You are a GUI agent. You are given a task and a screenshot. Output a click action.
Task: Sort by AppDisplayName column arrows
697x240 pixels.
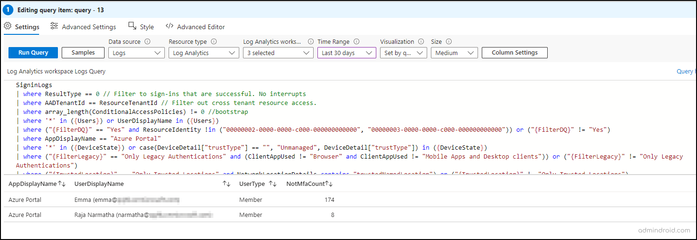click(62, 184)
